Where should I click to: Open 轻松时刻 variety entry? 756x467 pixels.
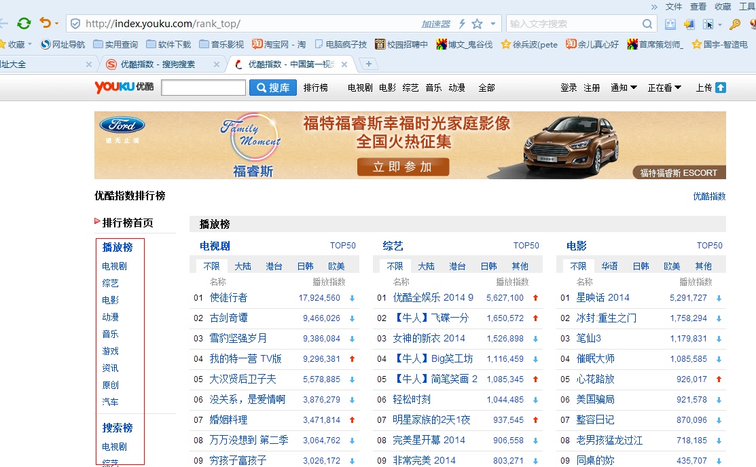coord(411,400)
